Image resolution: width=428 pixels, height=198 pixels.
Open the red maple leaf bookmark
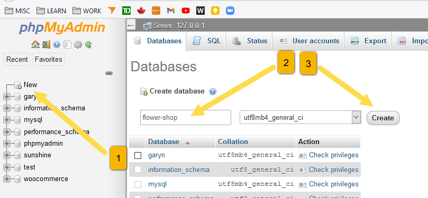(141, 11)
